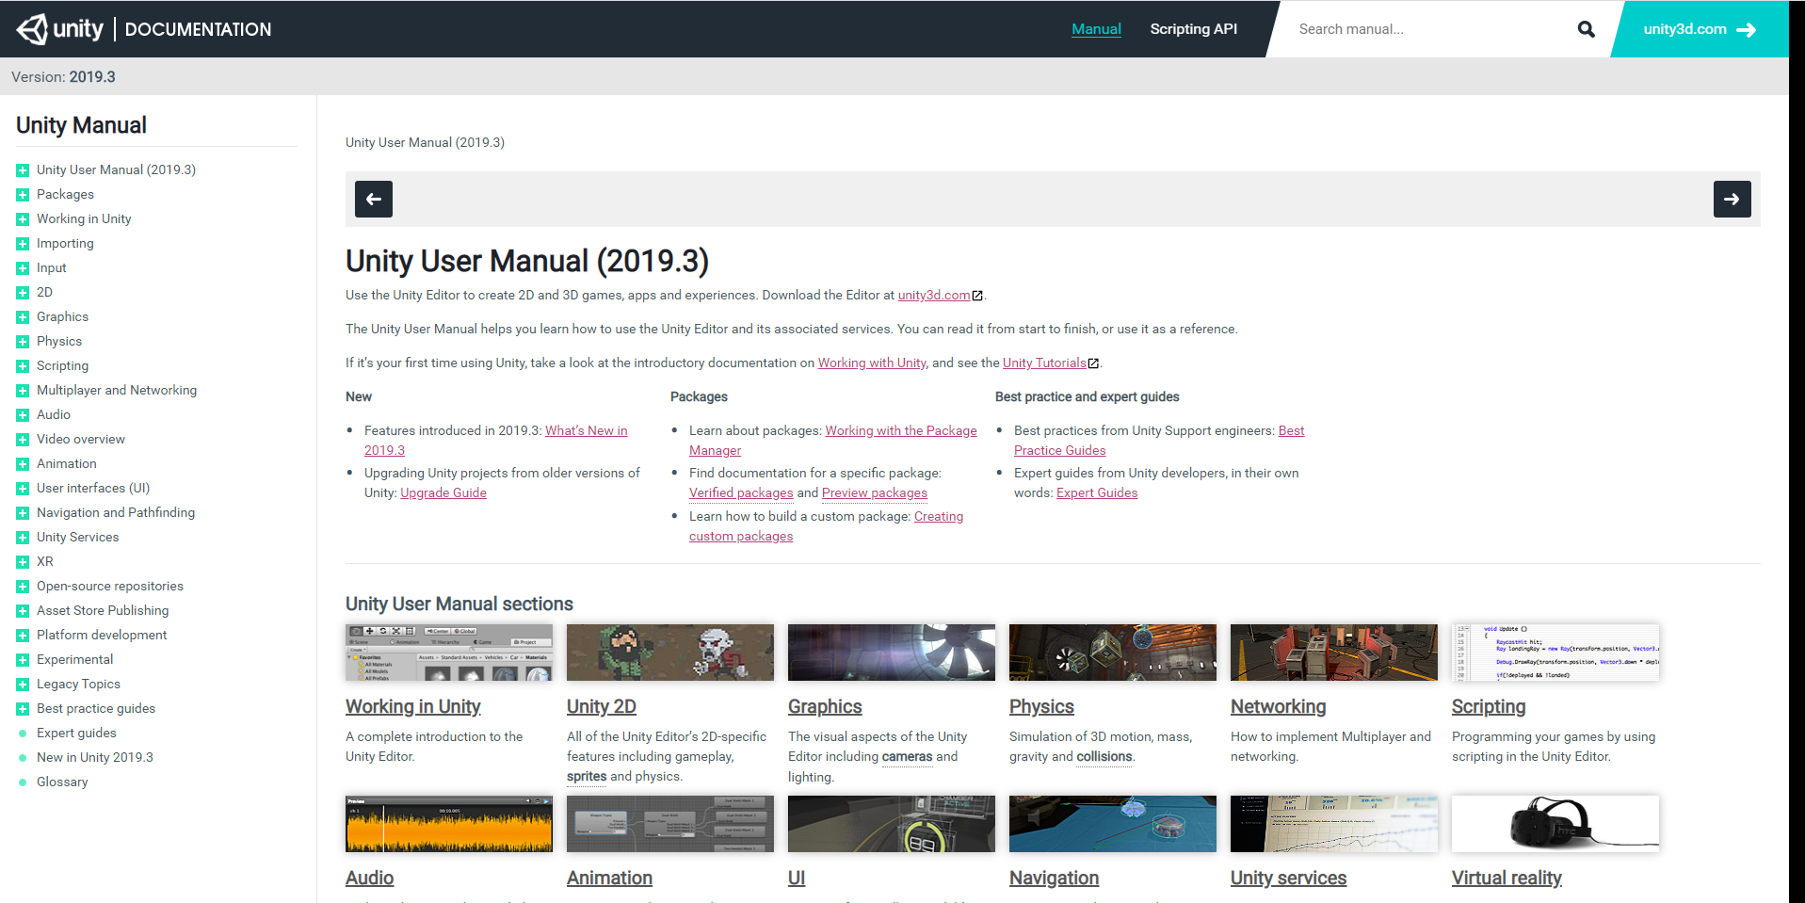This screenshot has width=1805, height=903.
Task: Click the bullet icon next to Expert guides
Action: click(23, 734)
